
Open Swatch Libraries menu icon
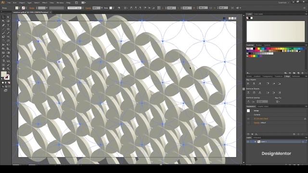point(248,73)
